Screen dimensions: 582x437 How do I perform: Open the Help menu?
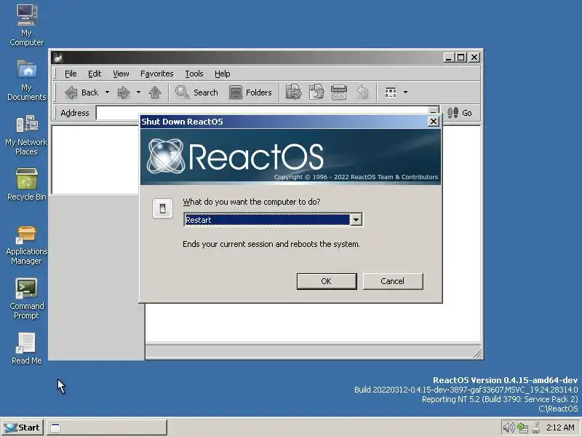(x=223, y=74)
